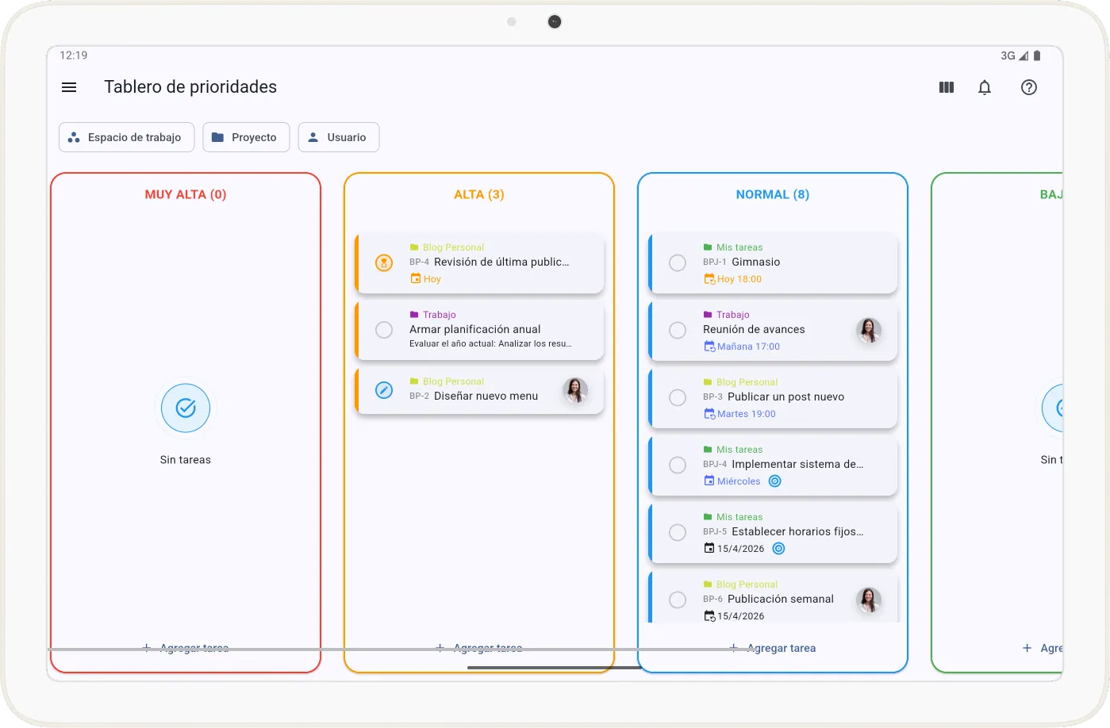Screen dimensions: 1110x728
Task: Click target icon on Establecer horarios card
Action: 779,549
